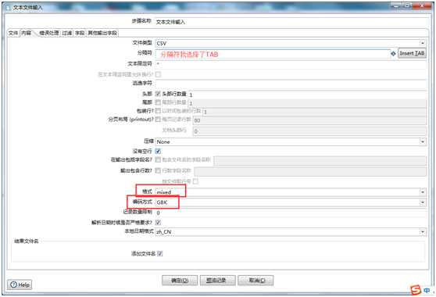Click the 尾部行数量 value field
Screen dimensions: 436x297
coord(307,103)
